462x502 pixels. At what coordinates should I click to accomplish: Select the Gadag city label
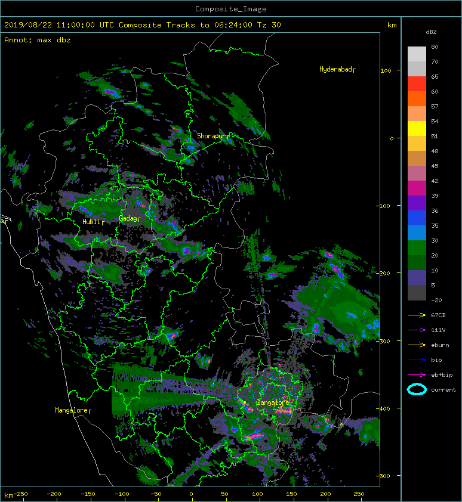click(130, 218)
